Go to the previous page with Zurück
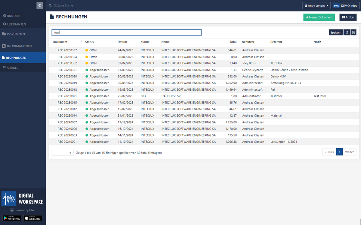Image resolution: width=361 pixels, height=225 pixels. pos(329,152)
